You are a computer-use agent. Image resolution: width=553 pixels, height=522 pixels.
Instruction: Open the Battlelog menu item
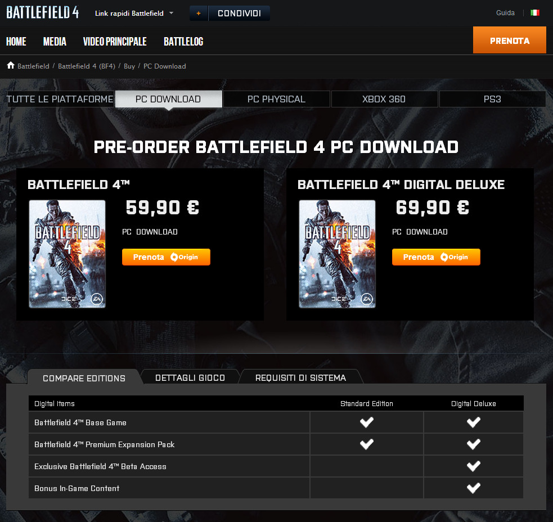pos(183,42)
